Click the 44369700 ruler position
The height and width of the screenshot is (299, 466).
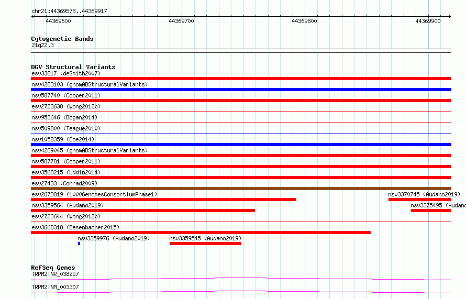pos(181,21)
